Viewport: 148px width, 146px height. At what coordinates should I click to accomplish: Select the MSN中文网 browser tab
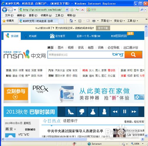38,21
